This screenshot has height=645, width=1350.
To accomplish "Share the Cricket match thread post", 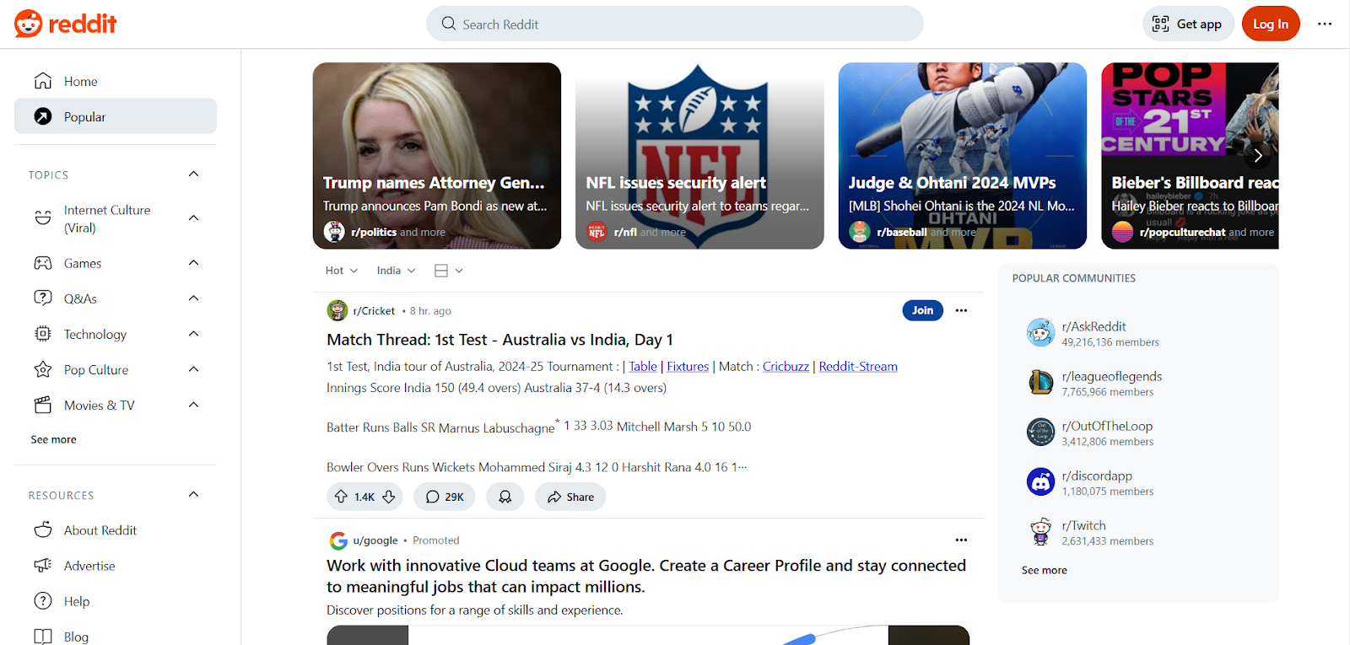I will pos(570,497).
